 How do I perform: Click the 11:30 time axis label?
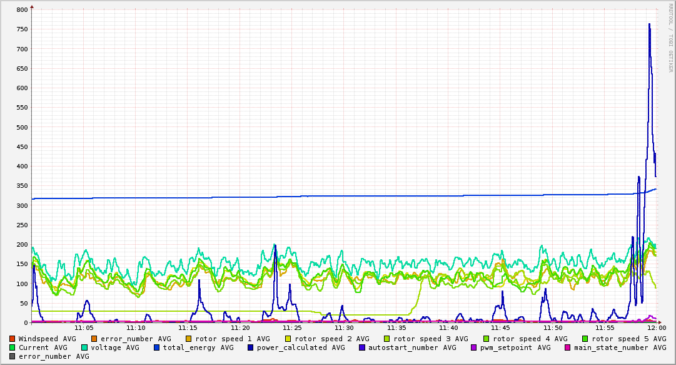(x=344, y=328)
